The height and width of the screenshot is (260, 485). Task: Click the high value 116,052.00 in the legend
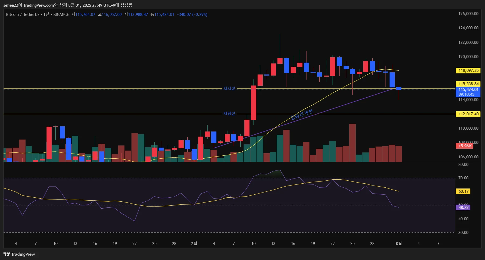tap(112, 15)
